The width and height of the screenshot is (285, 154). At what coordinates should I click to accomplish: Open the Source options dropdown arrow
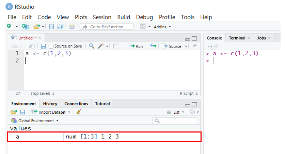pyautogui.click(x=186, y=46)
